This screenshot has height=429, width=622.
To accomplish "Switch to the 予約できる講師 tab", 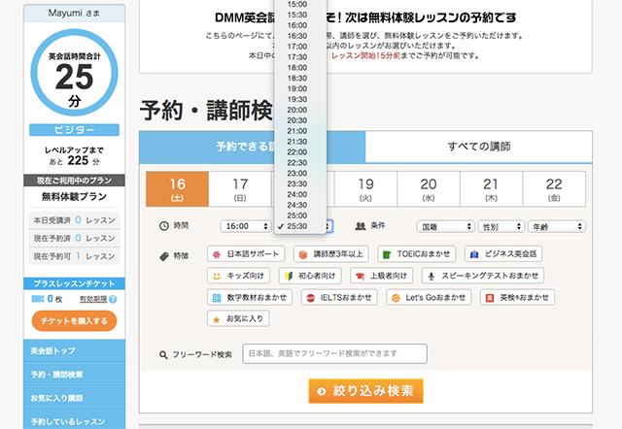I will point(253,147).
